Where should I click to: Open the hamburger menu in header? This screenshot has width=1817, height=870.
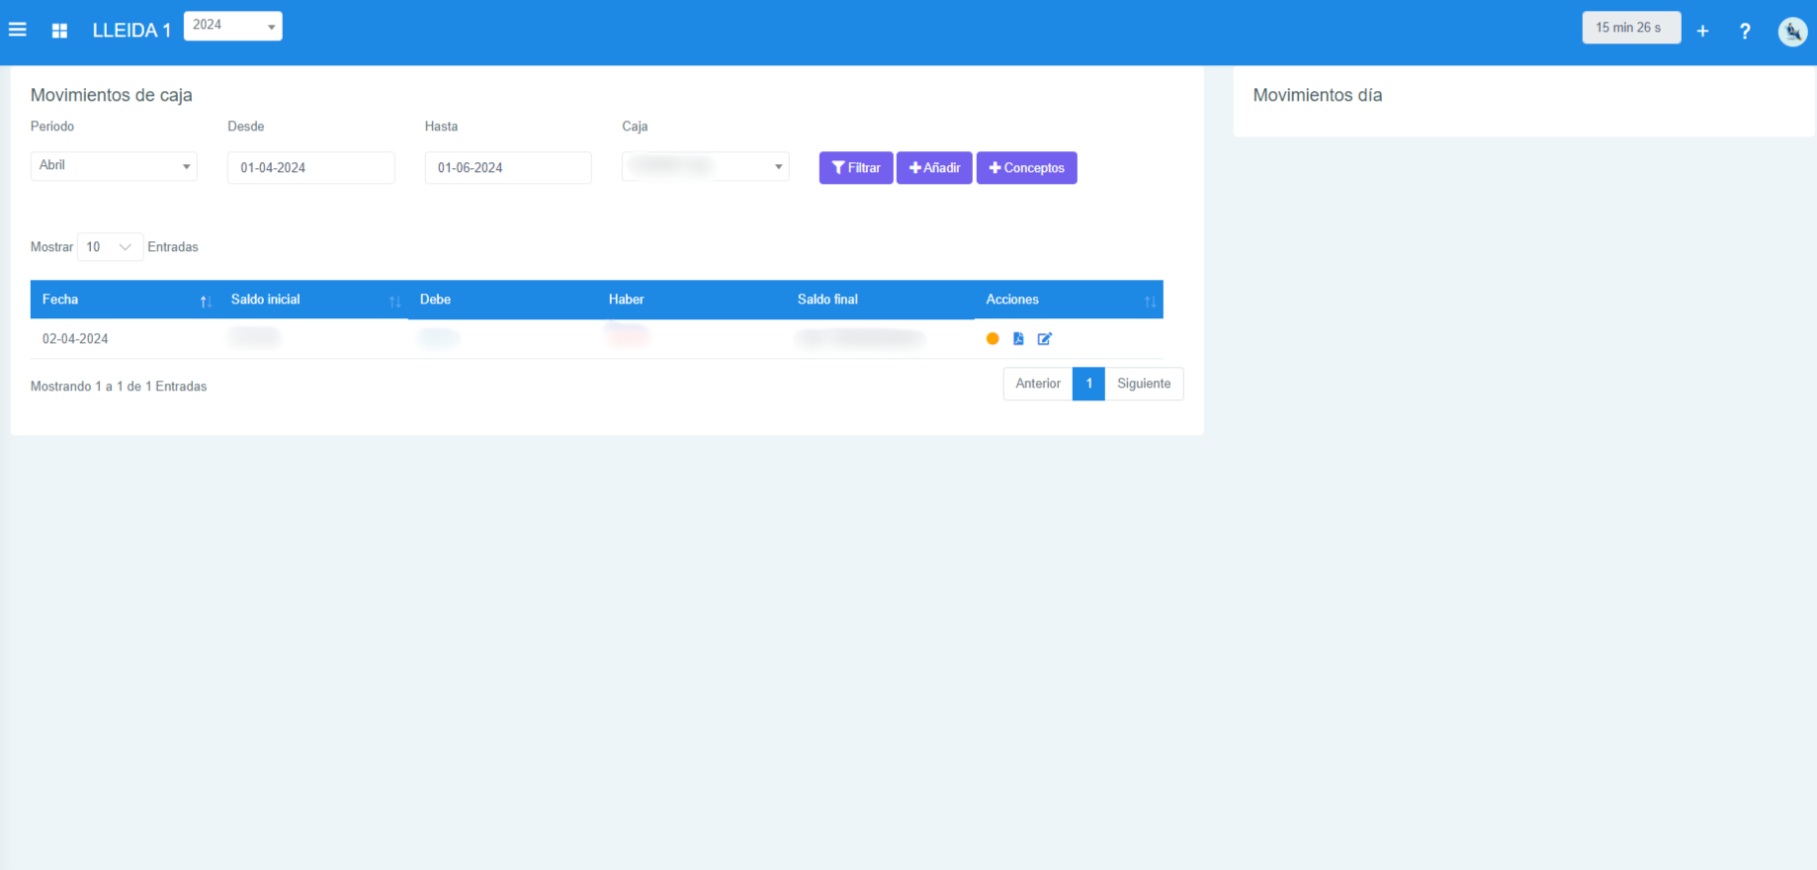[x=18, y=30]
